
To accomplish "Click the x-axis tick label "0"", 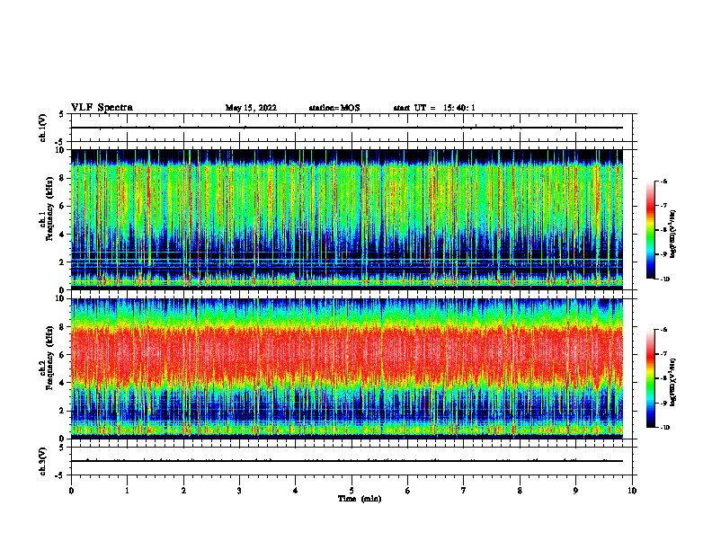I will pos(71,491).
